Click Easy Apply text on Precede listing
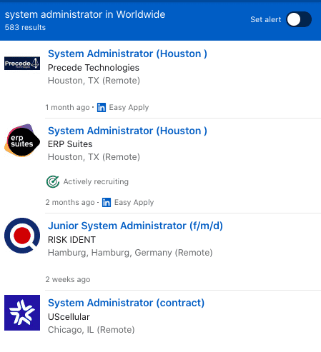321x352 pixels. coord(129,107)
